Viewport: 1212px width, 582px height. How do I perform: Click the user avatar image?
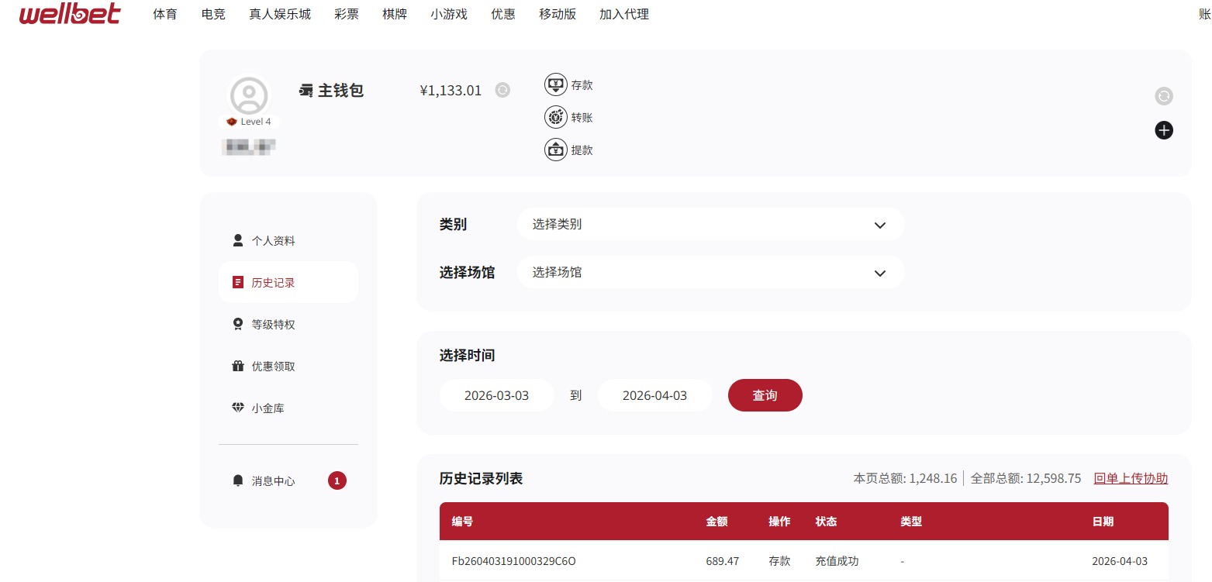[248, 93]
